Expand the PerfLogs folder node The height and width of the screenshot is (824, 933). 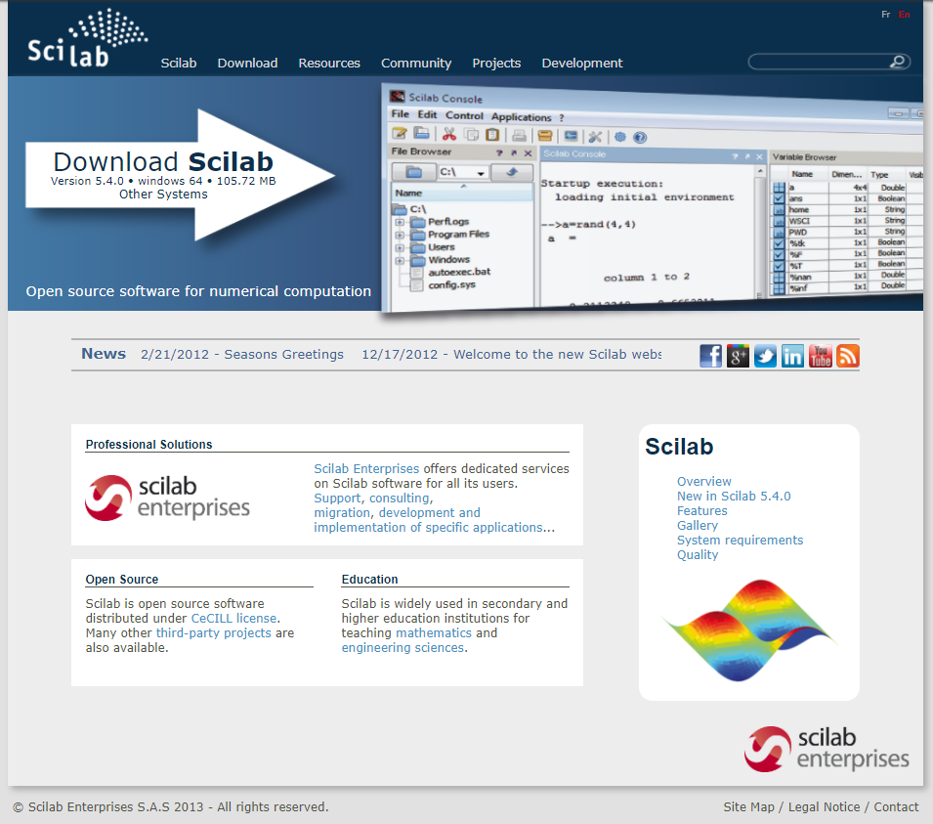(400, 222)
